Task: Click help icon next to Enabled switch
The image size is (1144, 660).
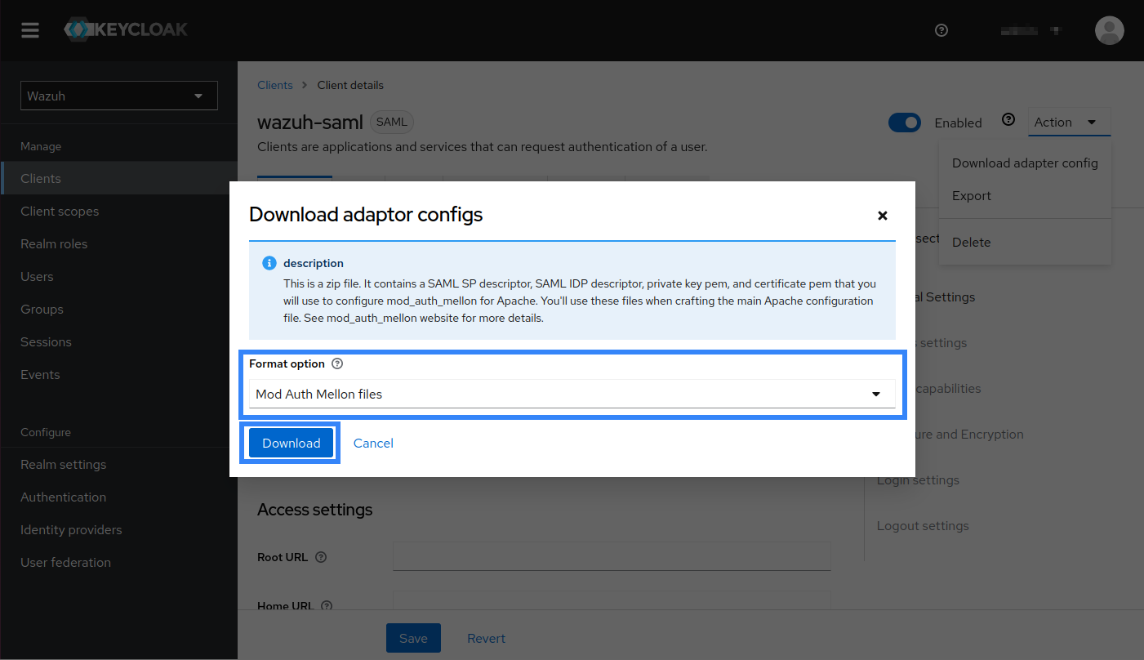Action: click(1008, 119)
